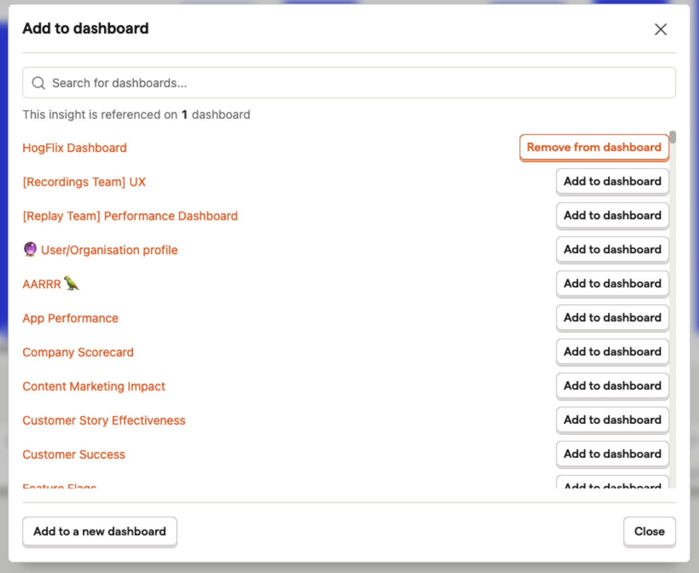Click the Close button at bottom

[649, 531]
